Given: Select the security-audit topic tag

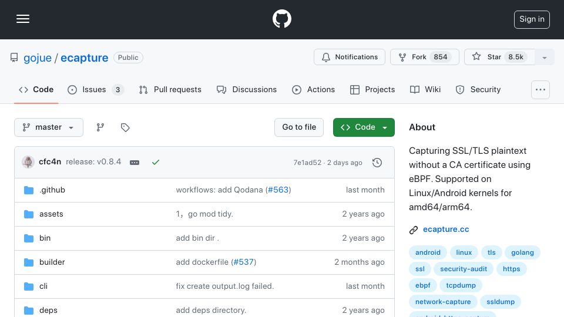Looking at the screenshot, I should pos(464,269).
